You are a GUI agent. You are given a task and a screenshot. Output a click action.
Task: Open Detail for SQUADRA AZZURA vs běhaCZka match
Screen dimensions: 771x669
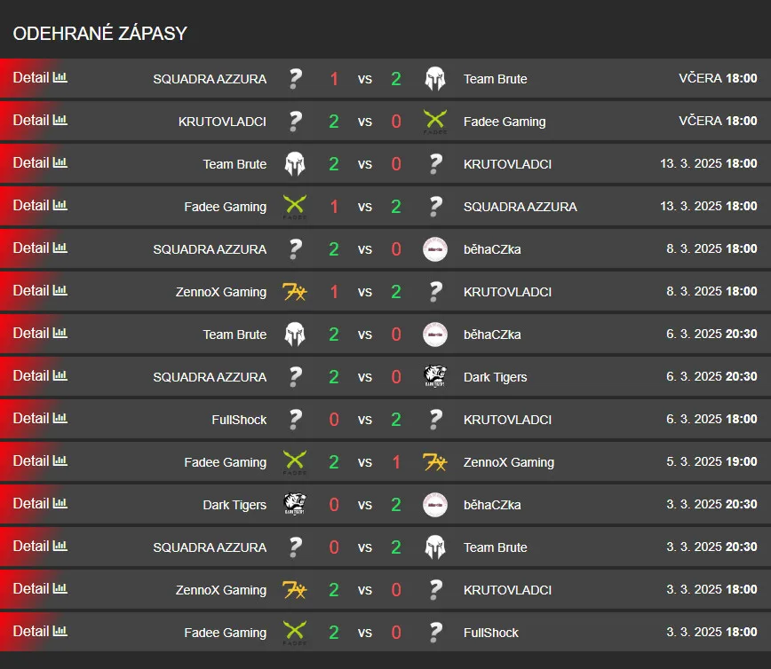(x=31, y=248)
